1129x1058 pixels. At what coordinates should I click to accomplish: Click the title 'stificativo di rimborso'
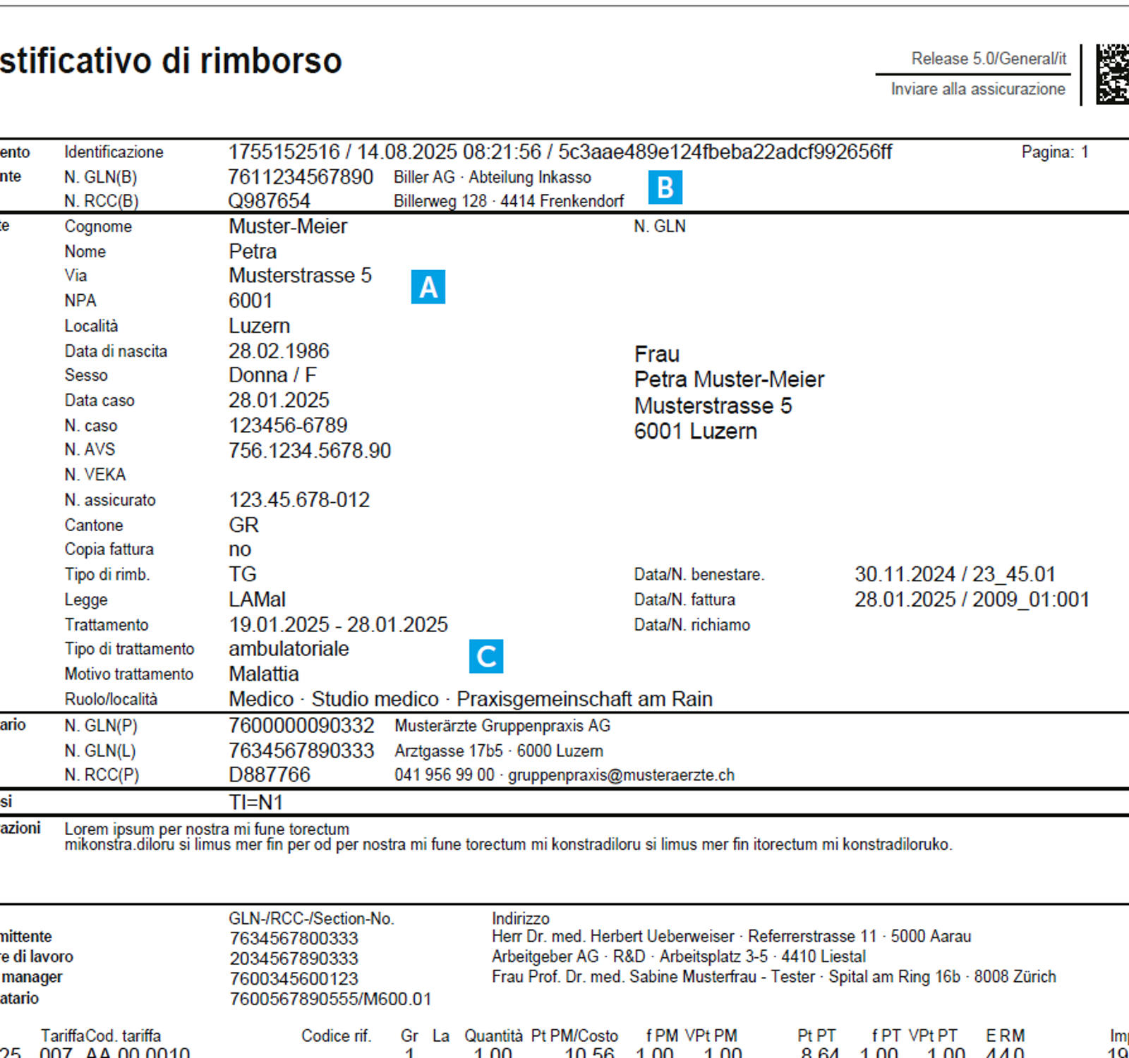pos(169,61)
